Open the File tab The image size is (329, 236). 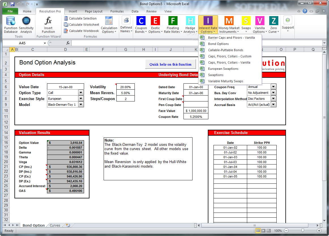[x=10, y=11]
